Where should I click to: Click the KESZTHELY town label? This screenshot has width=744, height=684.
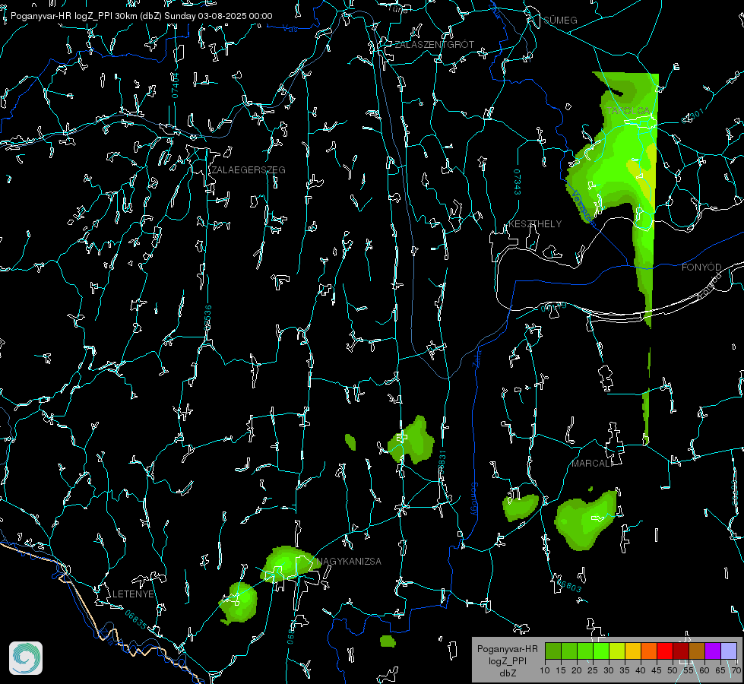(535, 224)
